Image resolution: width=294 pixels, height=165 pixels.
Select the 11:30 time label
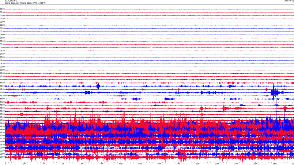2,83
